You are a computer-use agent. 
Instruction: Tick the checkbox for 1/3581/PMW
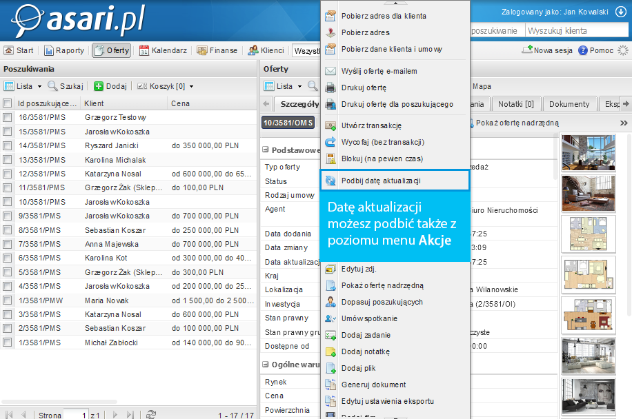8,300
